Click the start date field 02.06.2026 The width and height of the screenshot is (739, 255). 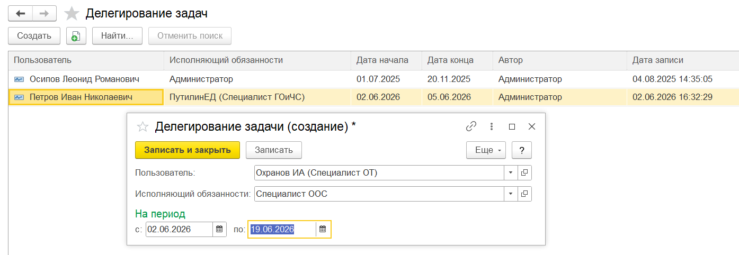tap(179, 229)
